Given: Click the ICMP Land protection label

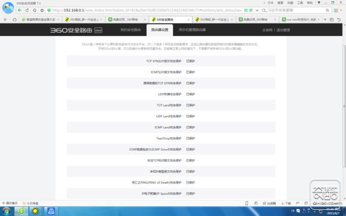Looking at the screenshot, I should pyautogui.click(x=168, y=128).
